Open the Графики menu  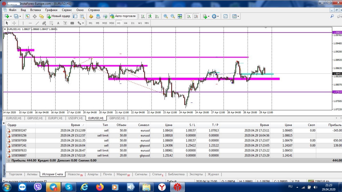coord(51,10)
